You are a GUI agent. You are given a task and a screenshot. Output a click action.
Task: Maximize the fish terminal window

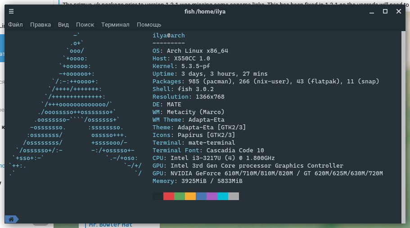pos(385,11)
